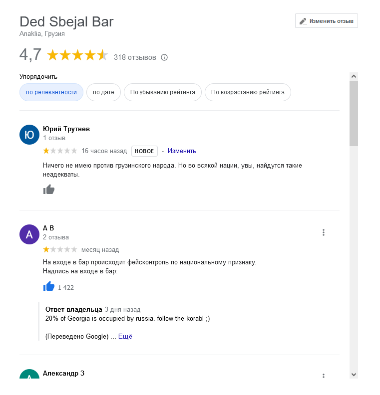The height and width of the screenshot is (395, 380).
Task: Select По убыванию рейтинга sorting
Action: coord(163,92)
